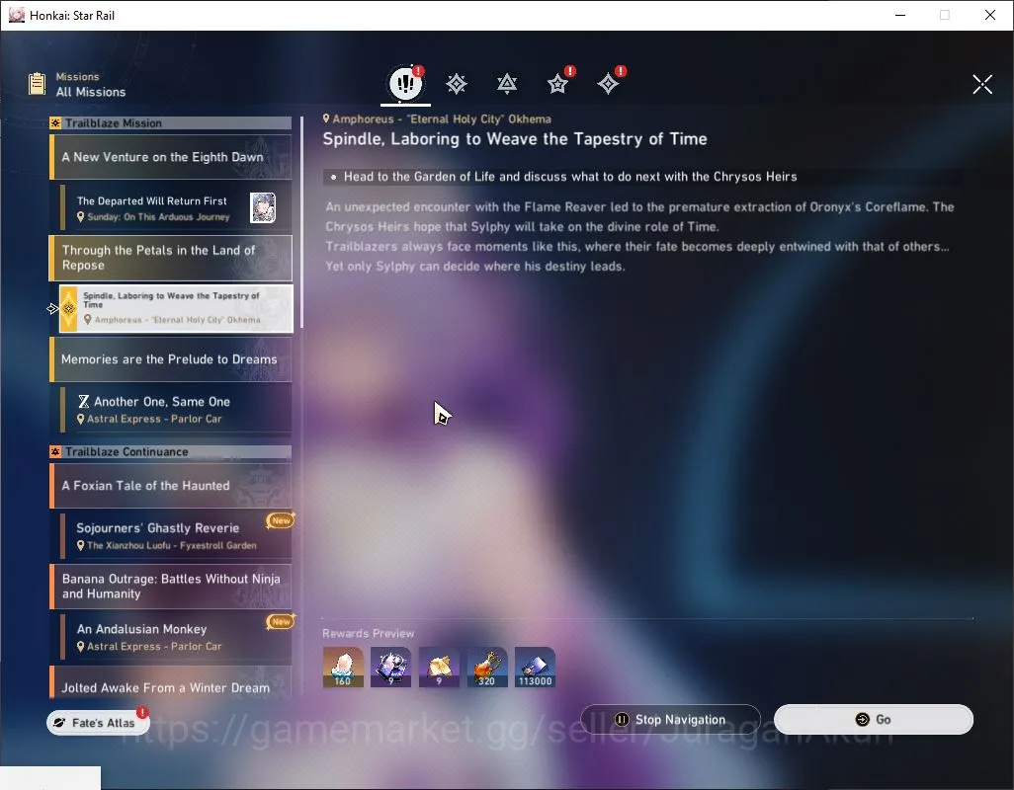This screenshot has width=1014, height=790.
Task: Select 'The Departed Will Return First' mission
Action: tap(176, 208)
